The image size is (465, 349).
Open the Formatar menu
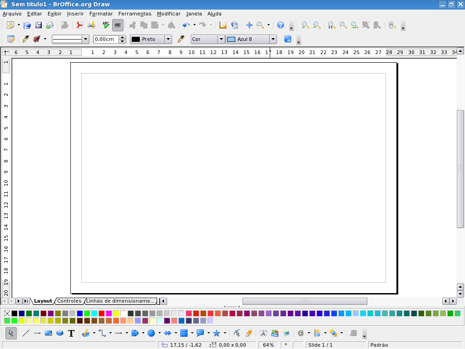101,14
